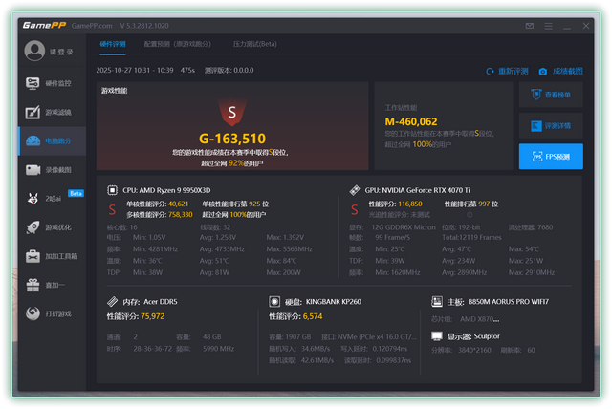The image size is (612, 409).
Task: Click the chipset AMD X870 text
Action: [x=479, y=319]
